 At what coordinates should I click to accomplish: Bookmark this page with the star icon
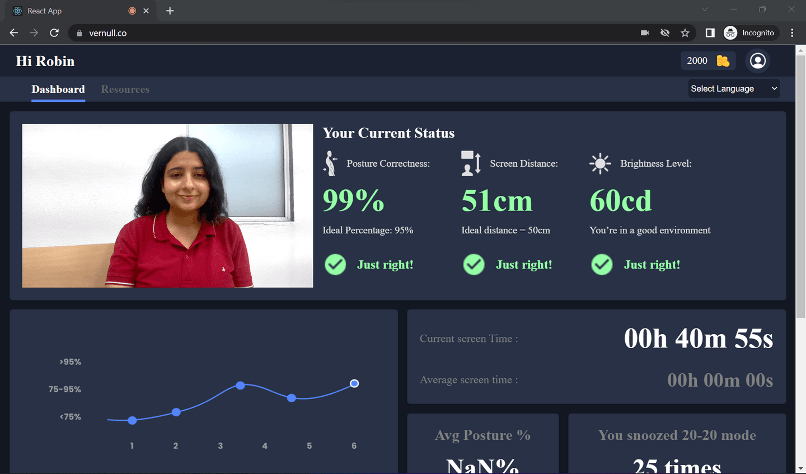(685, 33)
